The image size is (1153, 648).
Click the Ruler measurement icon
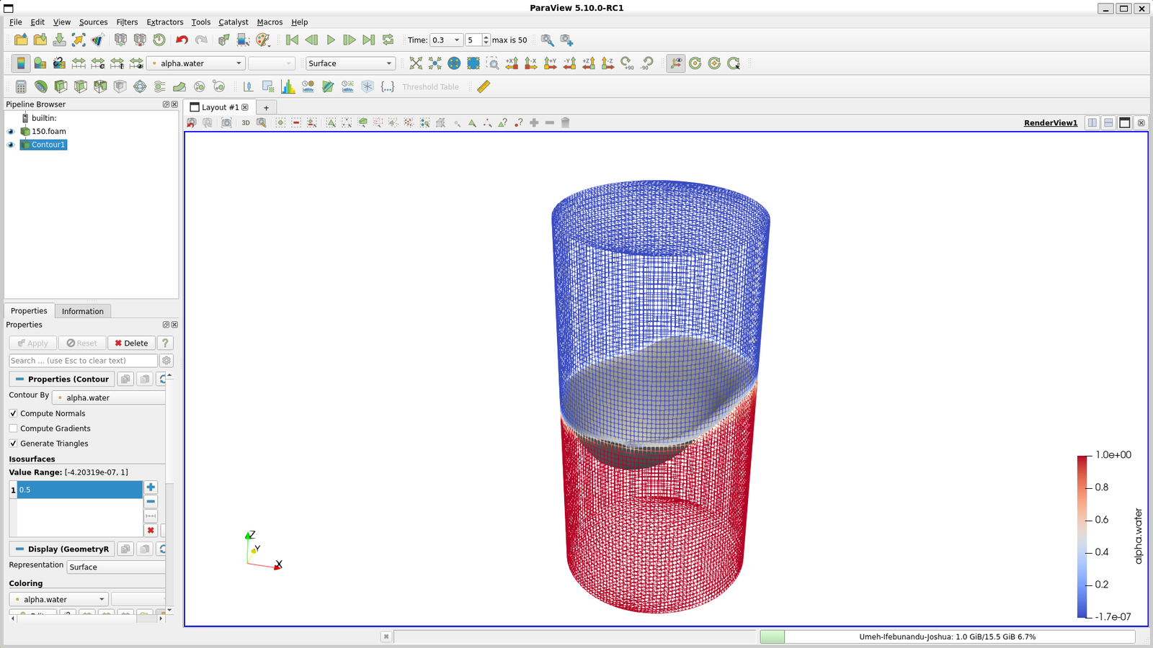point(484,86)
